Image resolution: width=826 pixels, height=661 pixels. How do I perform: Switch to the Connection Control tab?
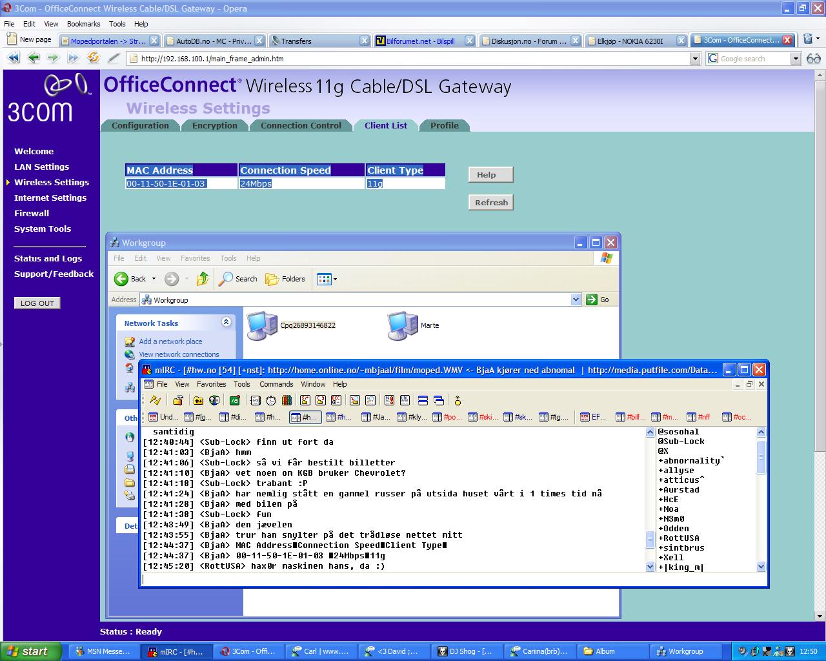(x=301, y=126)
